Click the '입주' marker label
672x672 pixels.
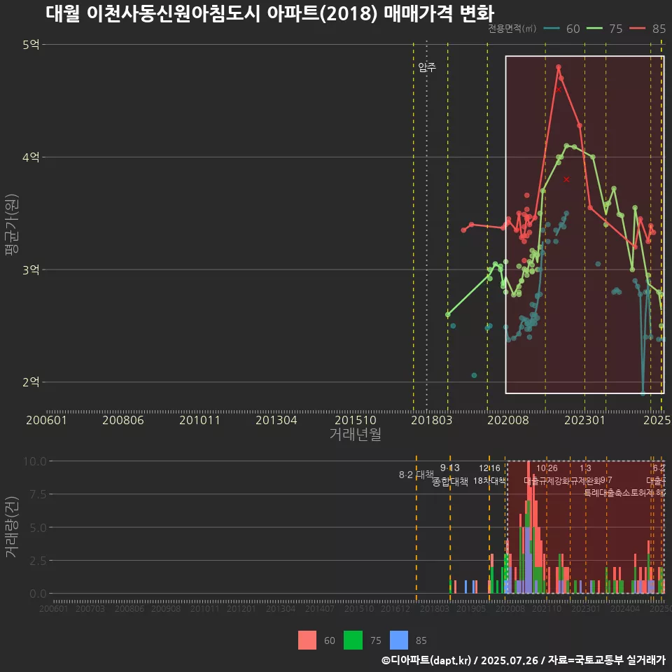click(x=427, y=67)
